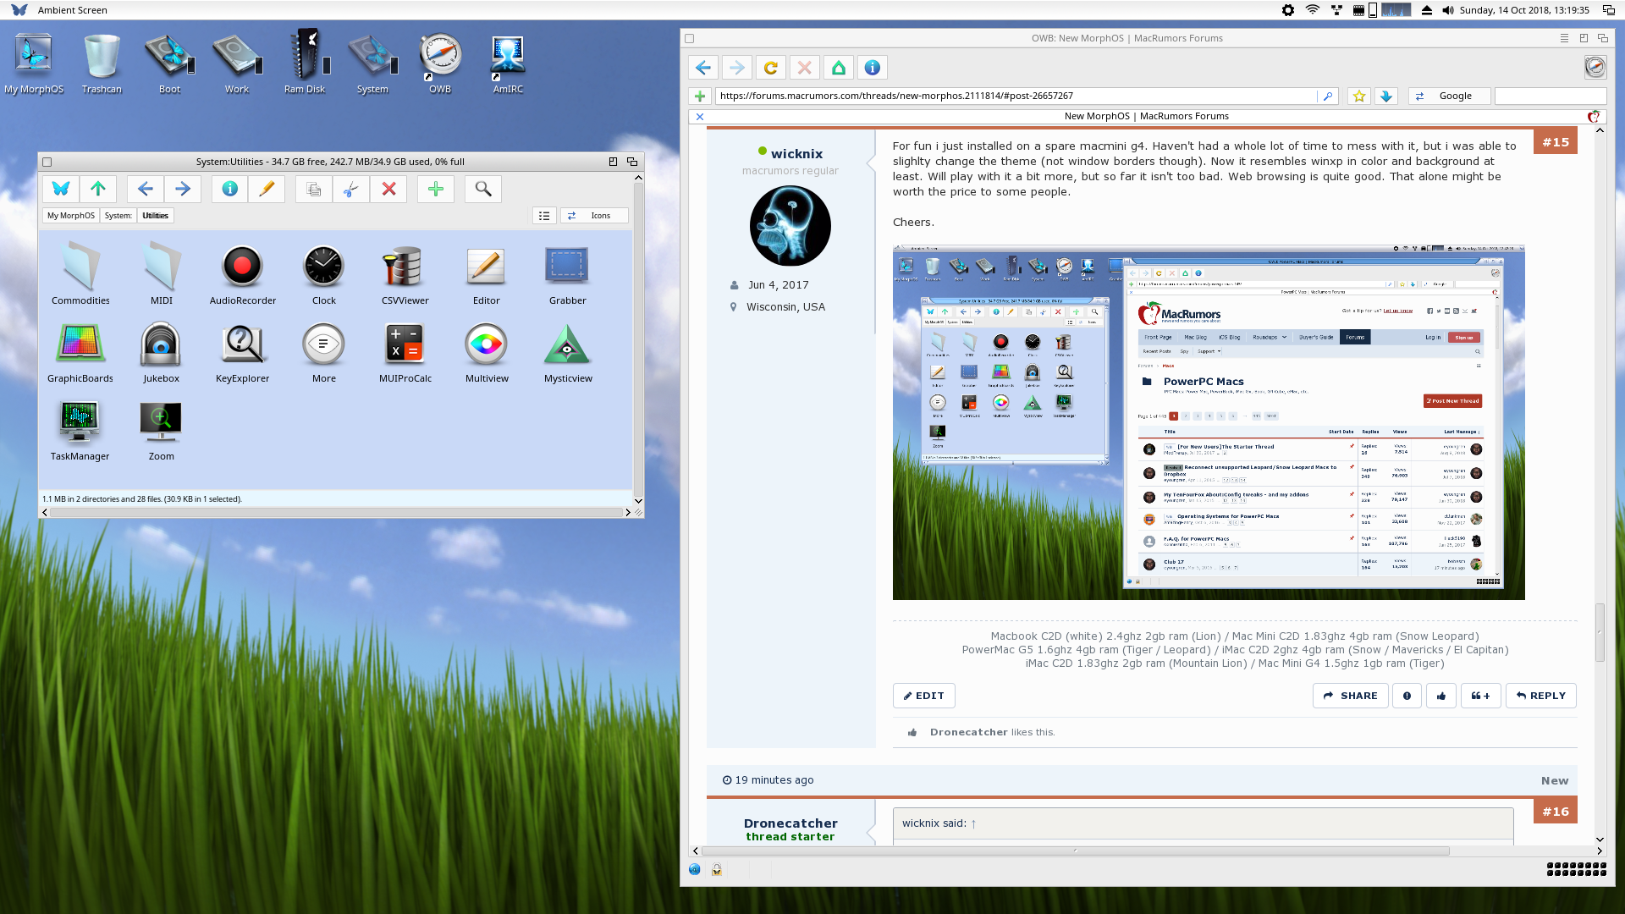Image resolution: width=1625 pixels, height=914 pixels.
Task: Open a new tab with plus button
Action: point(700,96)
